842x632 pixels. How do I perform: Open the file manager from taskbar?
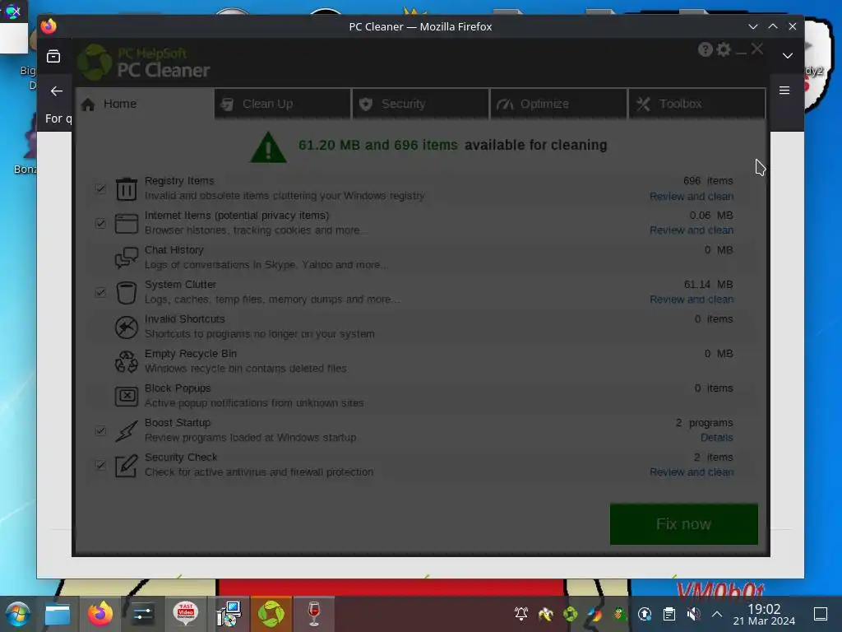(x=58, y=614)
